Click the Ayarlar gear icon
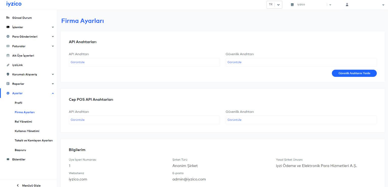388x187 pixels. coord(8,93)
